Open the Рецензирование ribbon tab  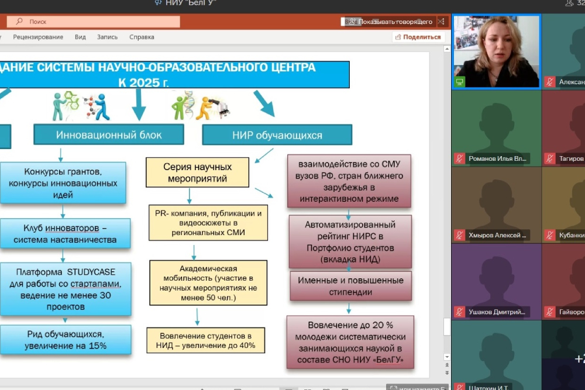click(38, 37)
